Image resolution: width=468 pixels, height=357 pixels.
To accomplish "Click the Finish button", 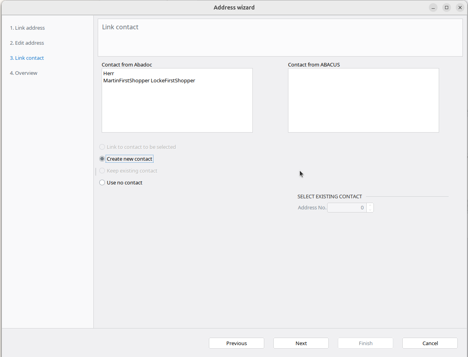I will point(365,343).
